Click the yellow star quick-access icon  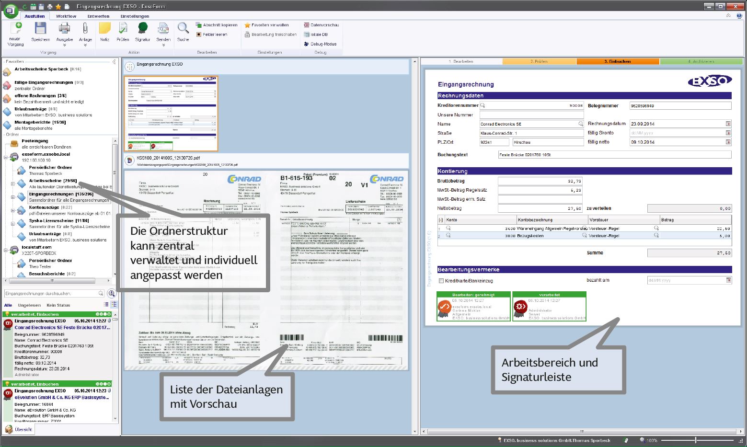[58, 7]
